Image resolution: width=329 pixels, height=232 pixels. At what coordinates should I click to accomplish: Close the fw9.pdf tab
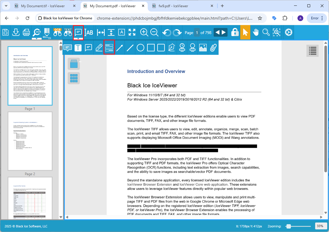click(212, 6)
